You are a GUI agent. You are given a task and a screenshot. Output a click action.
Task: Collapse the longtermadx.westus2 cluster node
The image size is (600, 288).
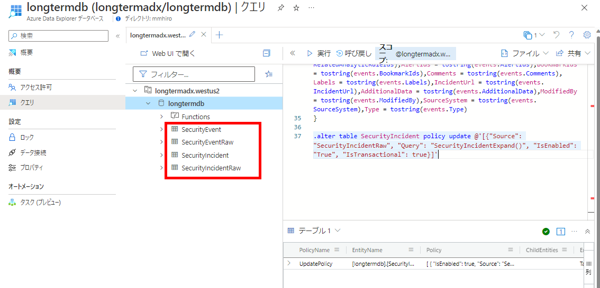[x=134, y=91]
